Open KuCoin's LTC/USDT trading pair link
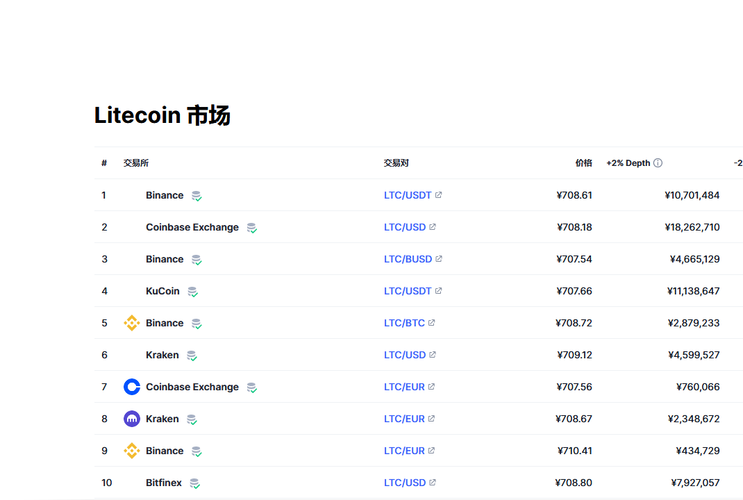Viewport: 743px width, 500px height. click(x=408, y=291)
